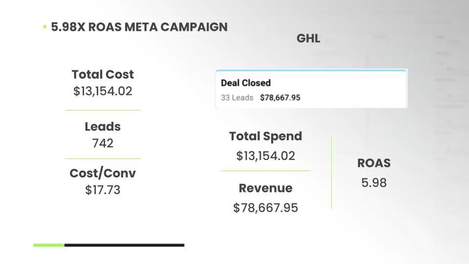The image size is (469, 264).
Task: Click the Total Cost value $13,154.02
Action: pos(103,91)
